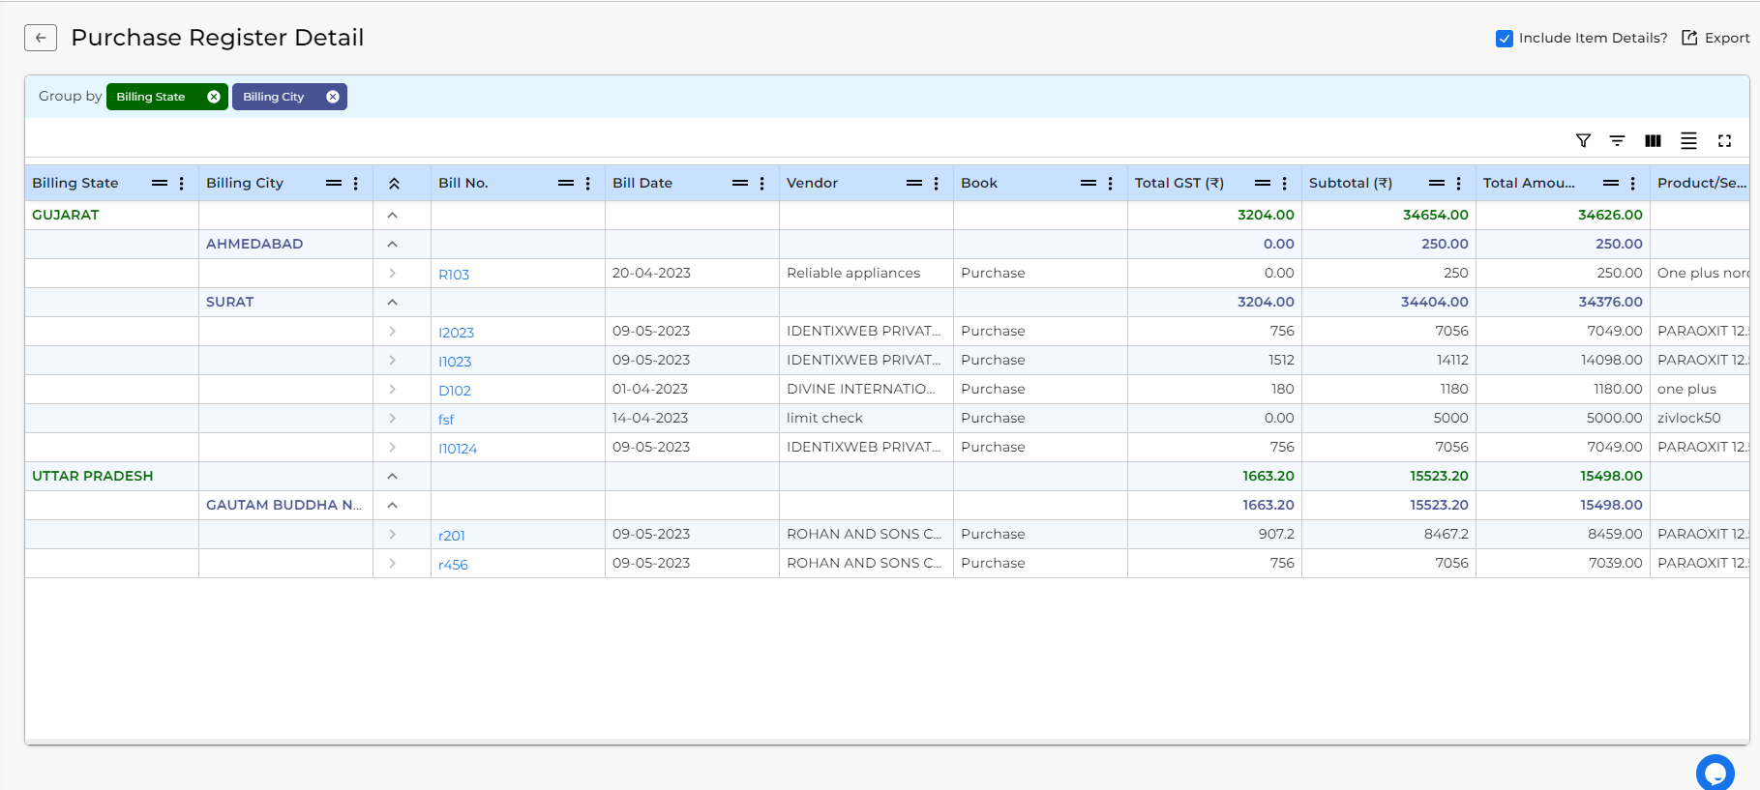Collapse all groups double chevron
This screenshot has width=1760, height=790.
[394, 184]
